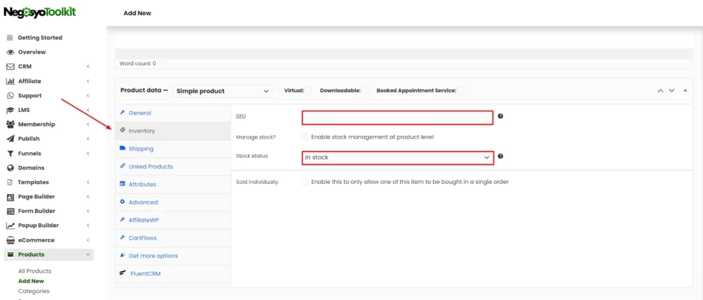Viewport: 703px width, 300px height.
Task: Click the Attributes table icon
Action: [122, 184]
